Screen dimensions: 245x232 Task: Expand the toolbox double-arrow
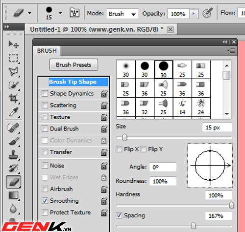(7, 26)
